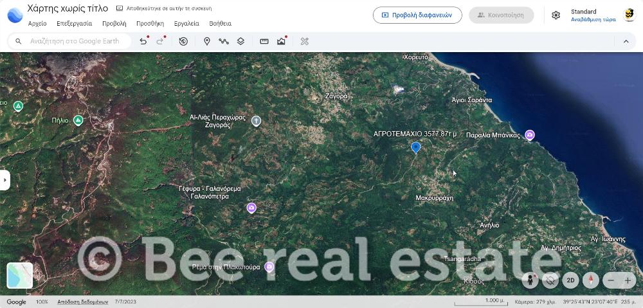Zoom in with the plus button

[628, 280]
